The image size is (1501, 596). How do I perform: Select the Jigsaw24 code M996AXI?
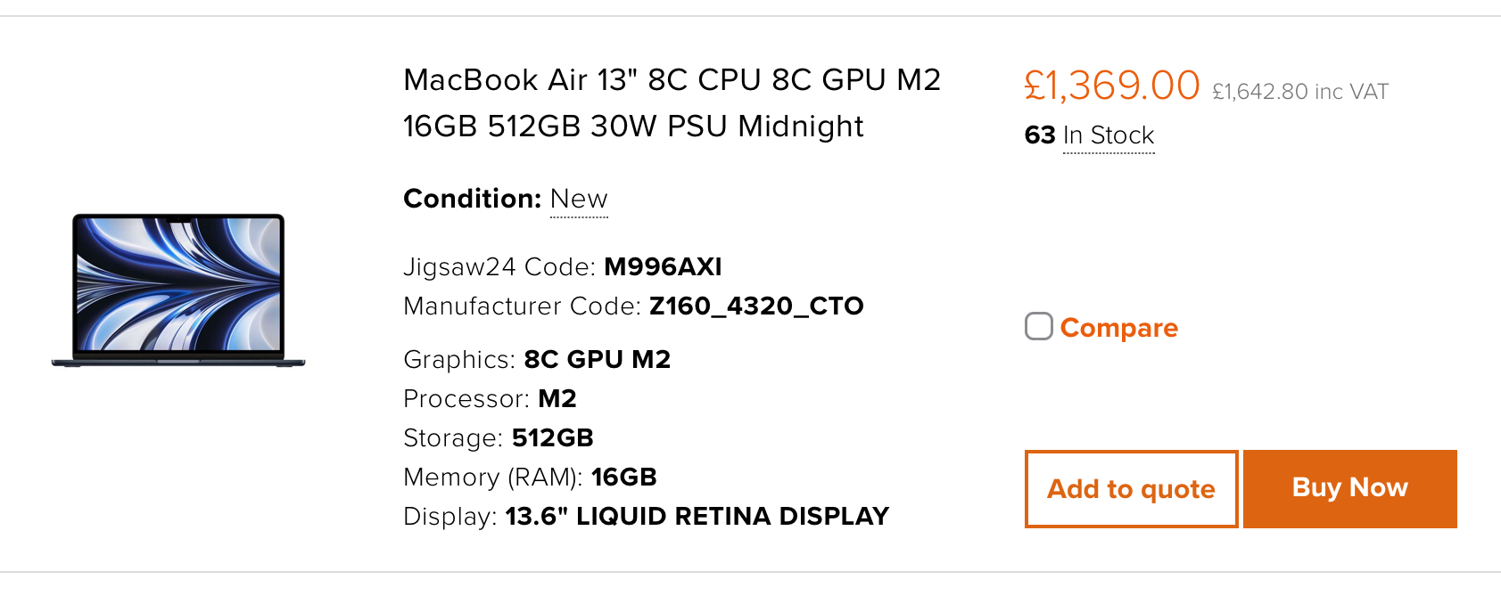[x=664, y=266]
